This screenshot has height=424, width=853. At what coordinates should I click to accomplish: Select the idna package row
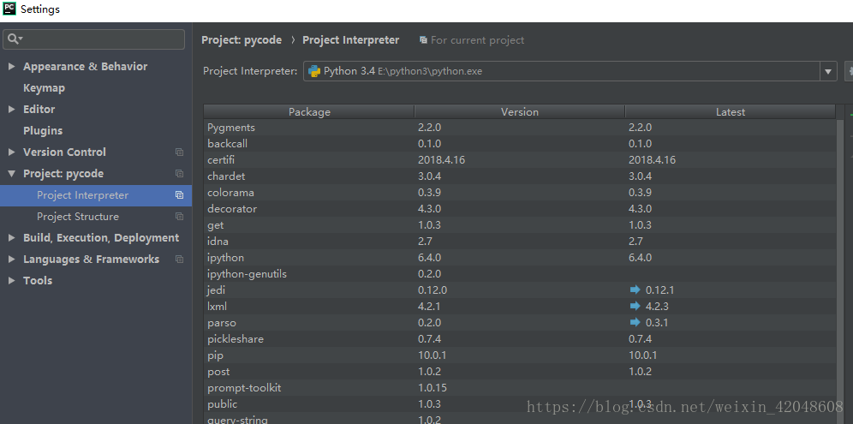(520, 241)
